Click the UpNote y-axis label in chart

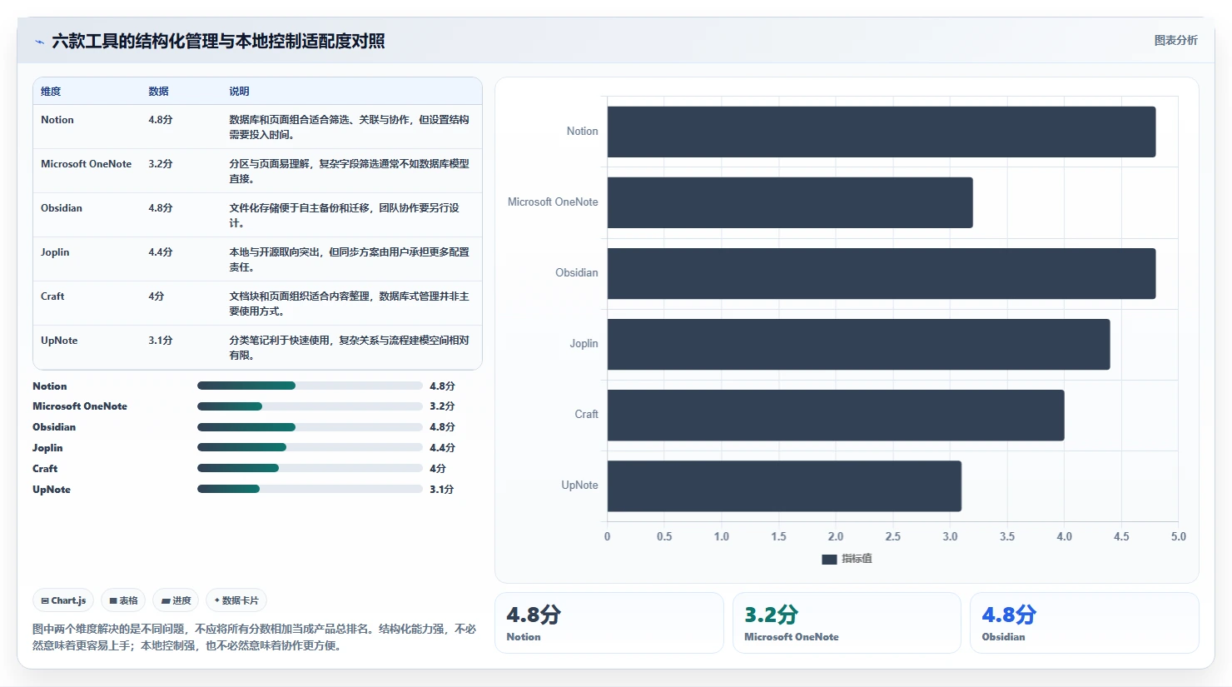tap(579, 485)
